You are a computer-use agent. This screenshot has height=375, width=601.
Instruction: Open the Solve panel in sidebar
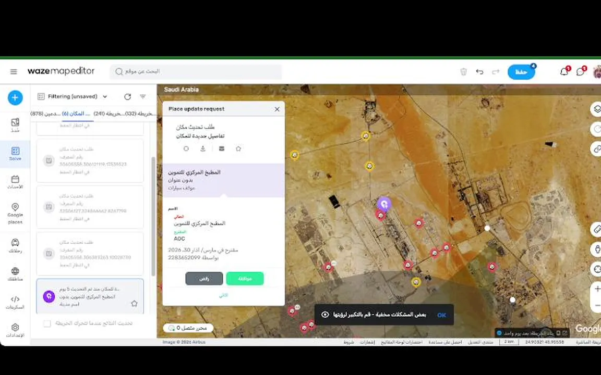[15, 154]
